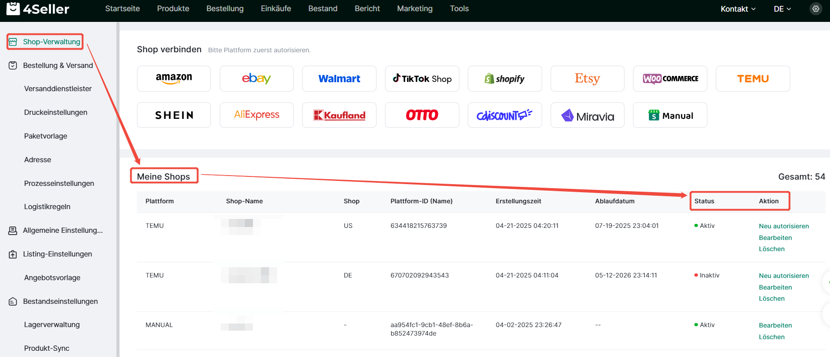Open the Marketing menu
Screen dimensions: 830x357
[x=415, y=8]
